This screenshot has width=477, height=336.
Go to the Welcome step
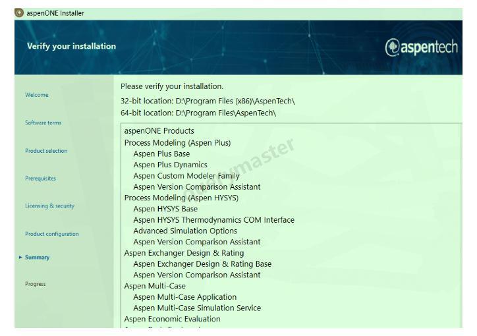click(37, 95)
